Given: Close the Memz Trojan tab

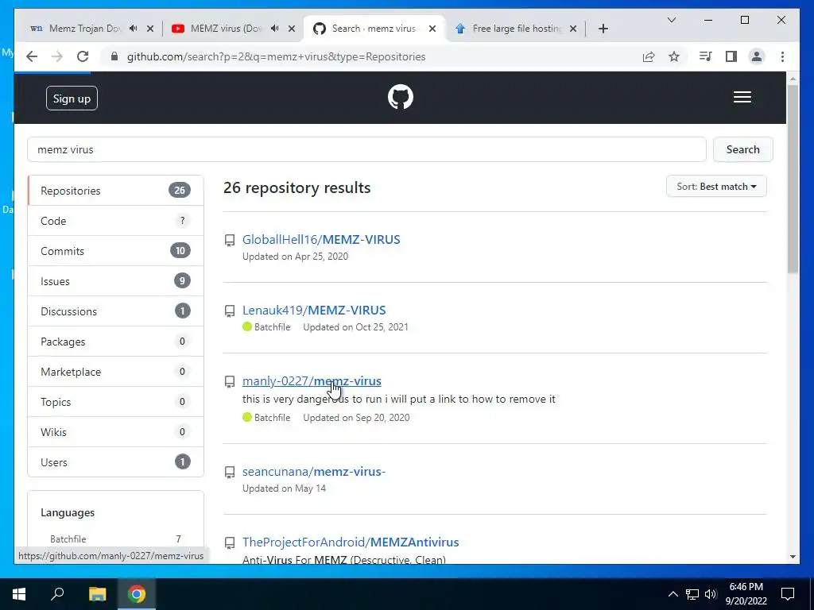Looking at the screenshot, I should point(150,29).
